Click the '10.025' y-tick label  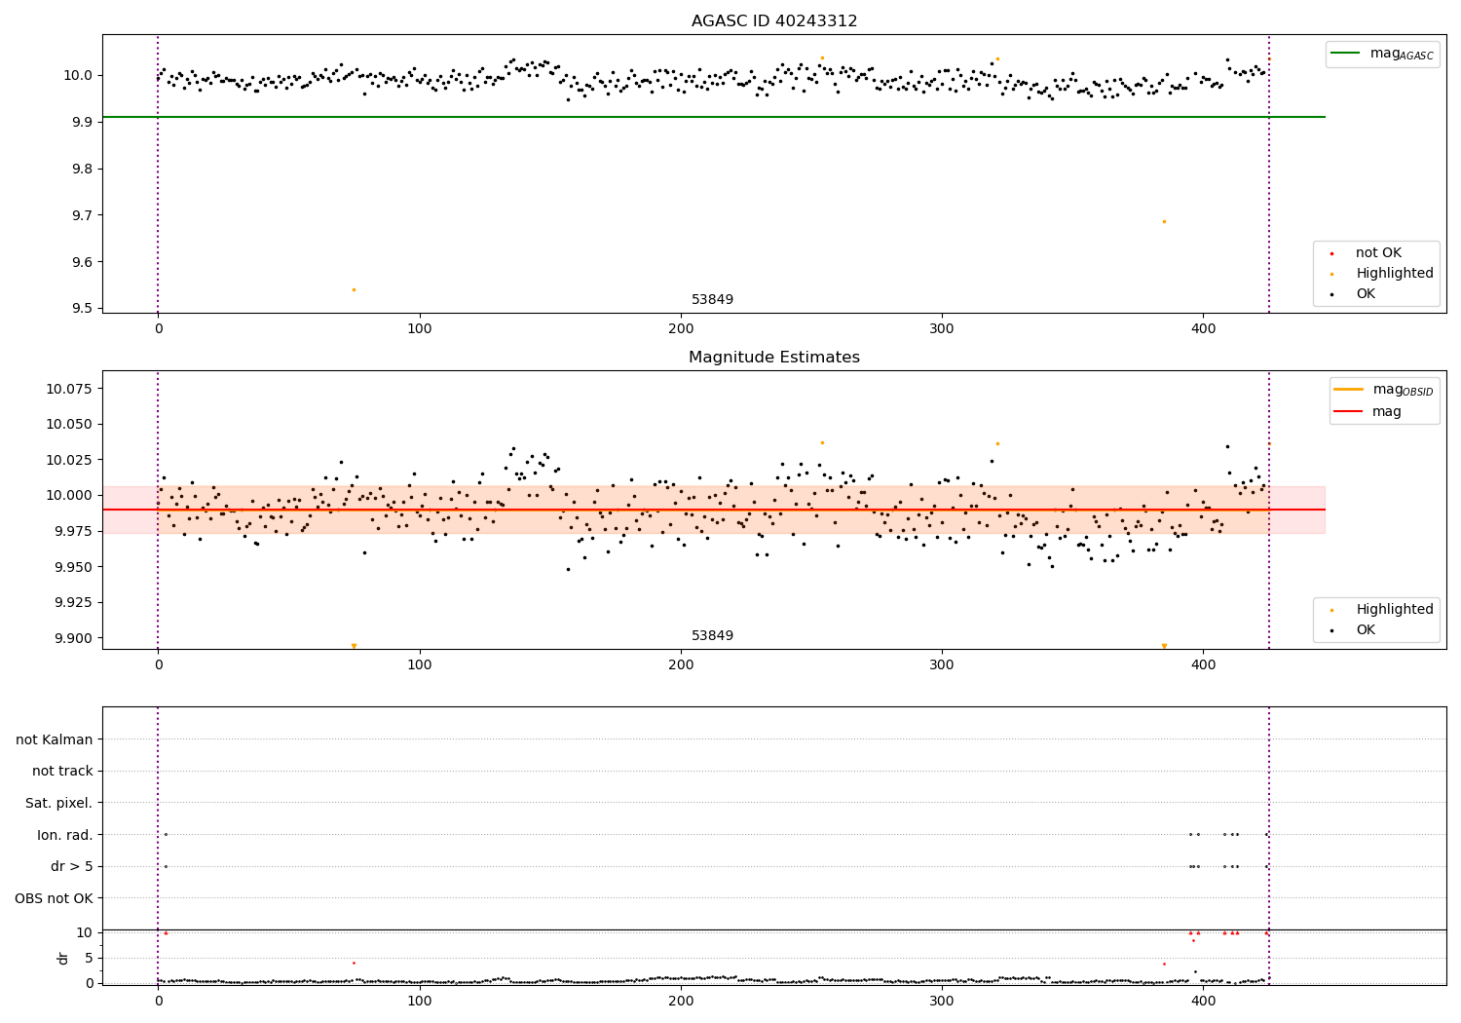pyautogui.click(x=71, y=460)
